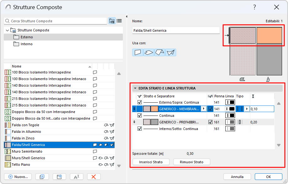Viewport: 288px width, 184px height.
Task: Click the cut fill preview icon
Action: [242, 79]
